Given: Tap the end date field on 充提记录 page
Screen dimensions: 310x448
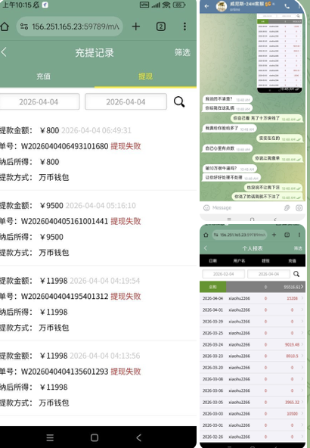Looking at the screenshot, I should tap(126, 101).
